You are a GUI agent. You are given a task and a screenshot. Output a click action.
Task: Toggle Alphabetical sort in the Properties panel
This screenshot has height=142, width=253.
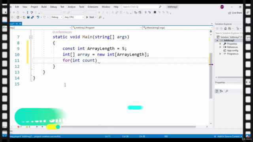pyautogui.click(x=221, y=91)
